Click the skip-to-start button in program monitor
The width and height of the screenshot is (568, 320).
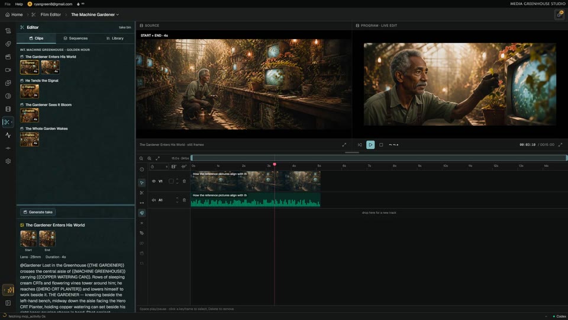point(360,145)
